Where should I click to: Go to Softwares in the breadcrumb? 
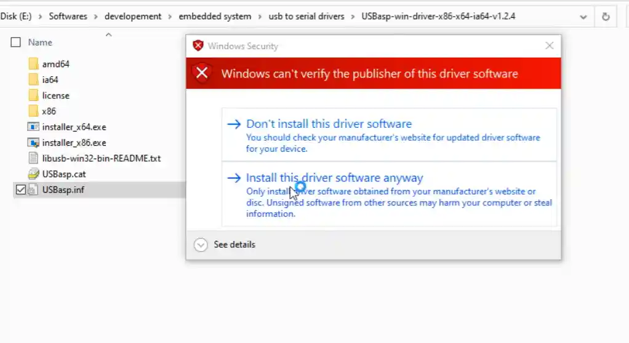point(68,17)
